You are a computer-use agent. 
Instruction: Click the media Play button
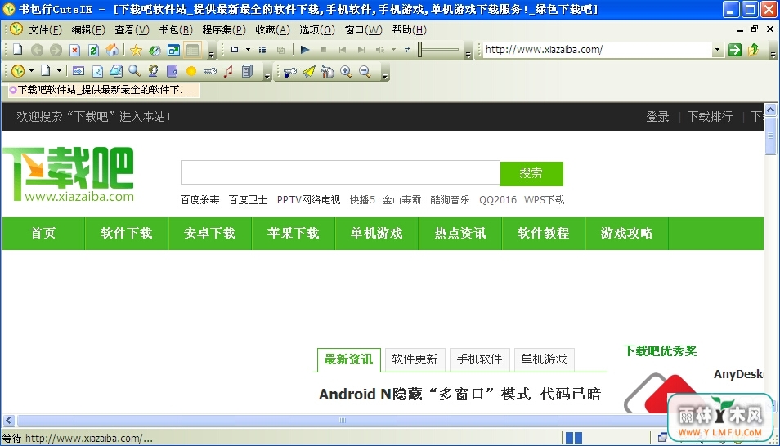305,50
